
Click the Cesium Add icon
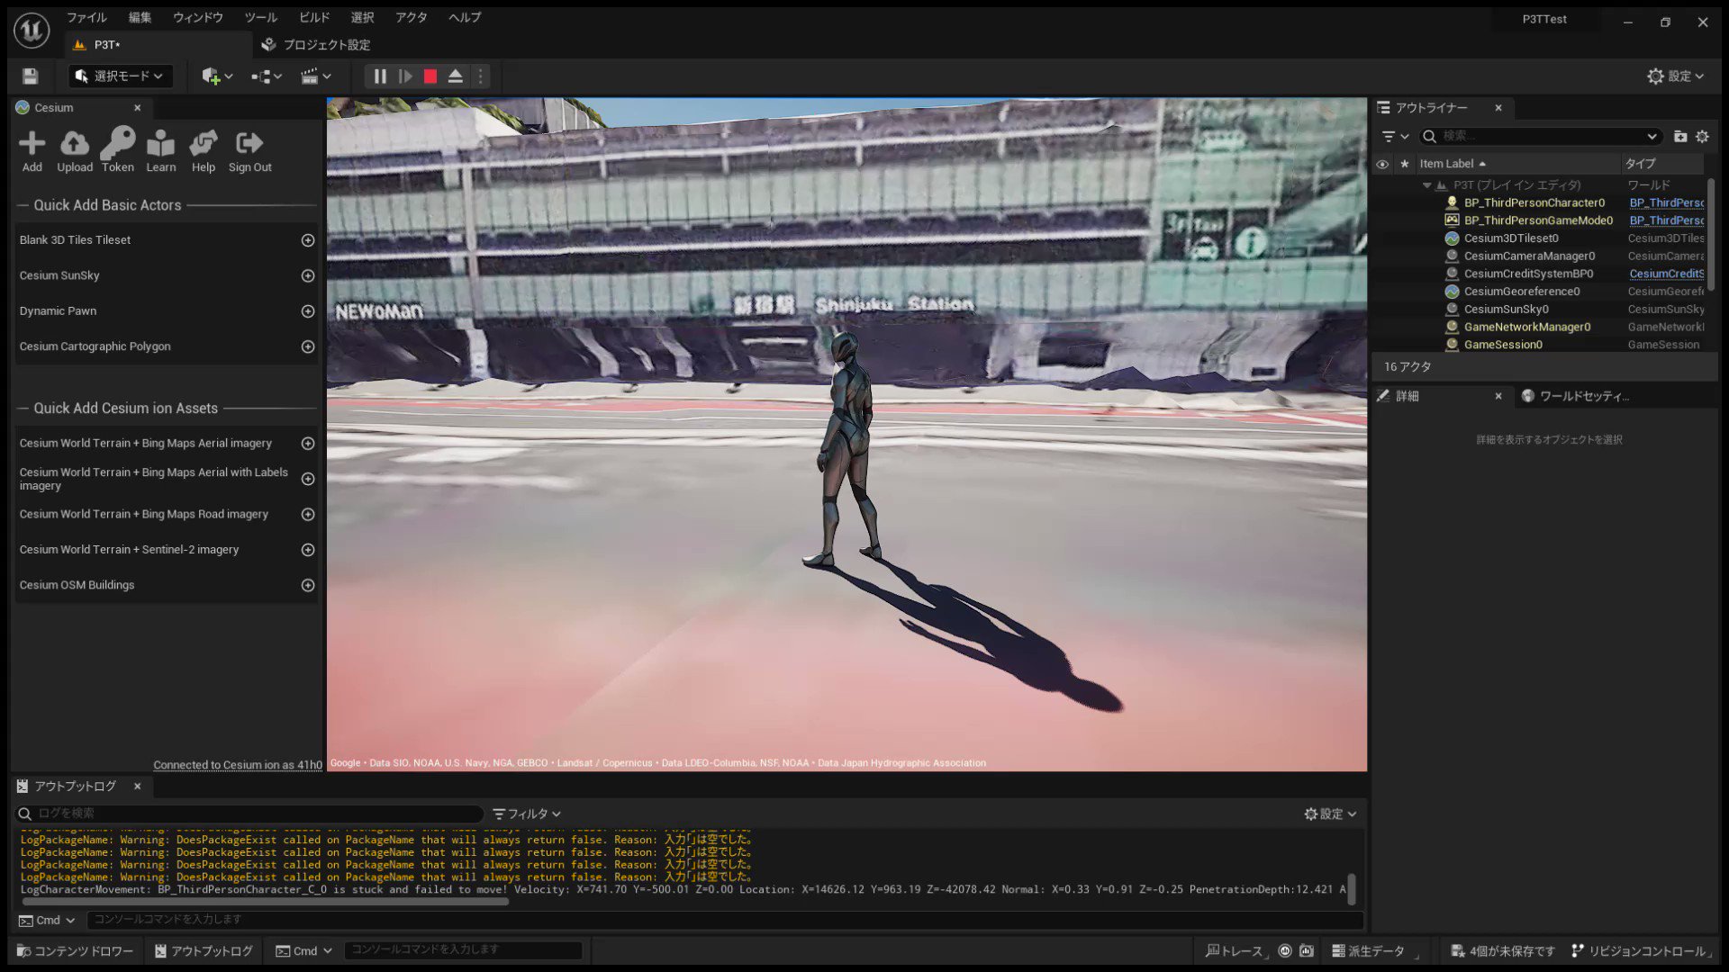32,149
